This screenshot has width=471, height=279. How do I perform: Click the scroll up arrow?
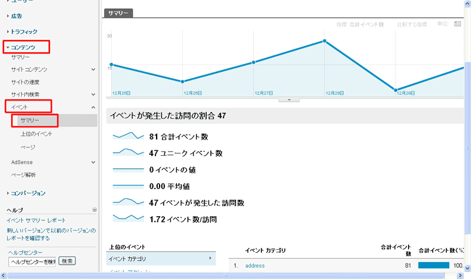[x=467, y=4]
